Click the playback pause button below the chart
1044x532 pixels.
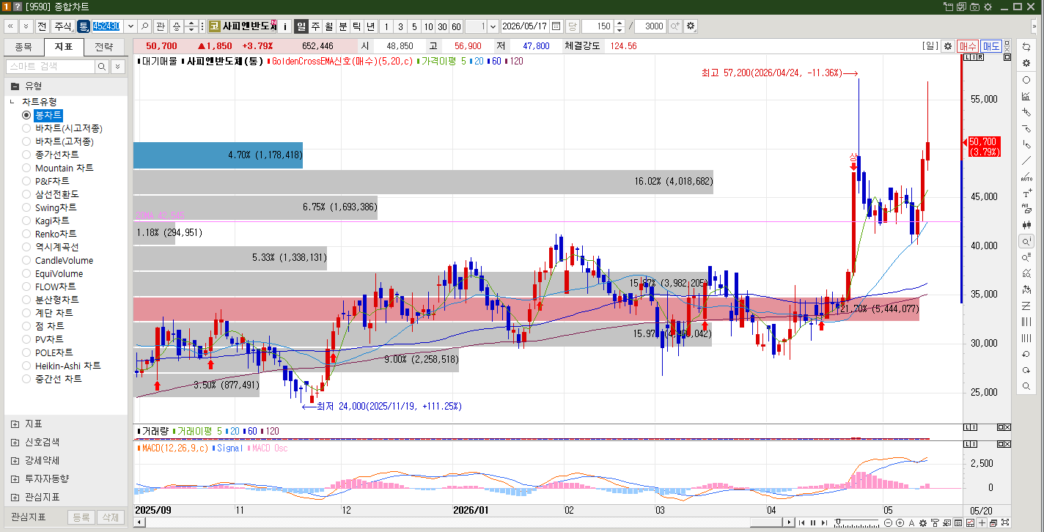coord(813,522)
